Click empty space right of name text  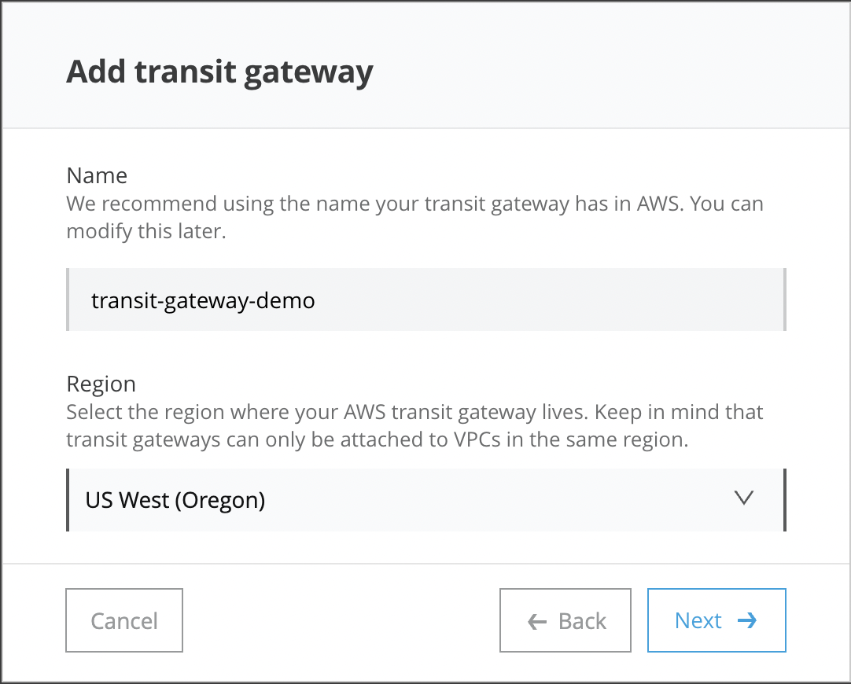tap(551, 300)
